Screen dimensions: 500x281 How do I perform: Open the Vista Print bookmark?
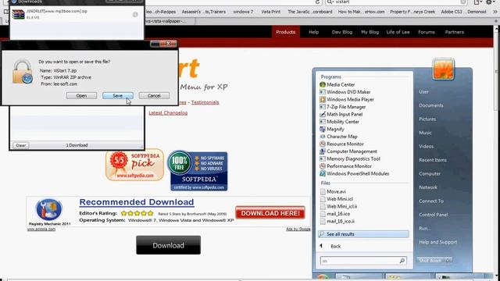coord(271,12)
